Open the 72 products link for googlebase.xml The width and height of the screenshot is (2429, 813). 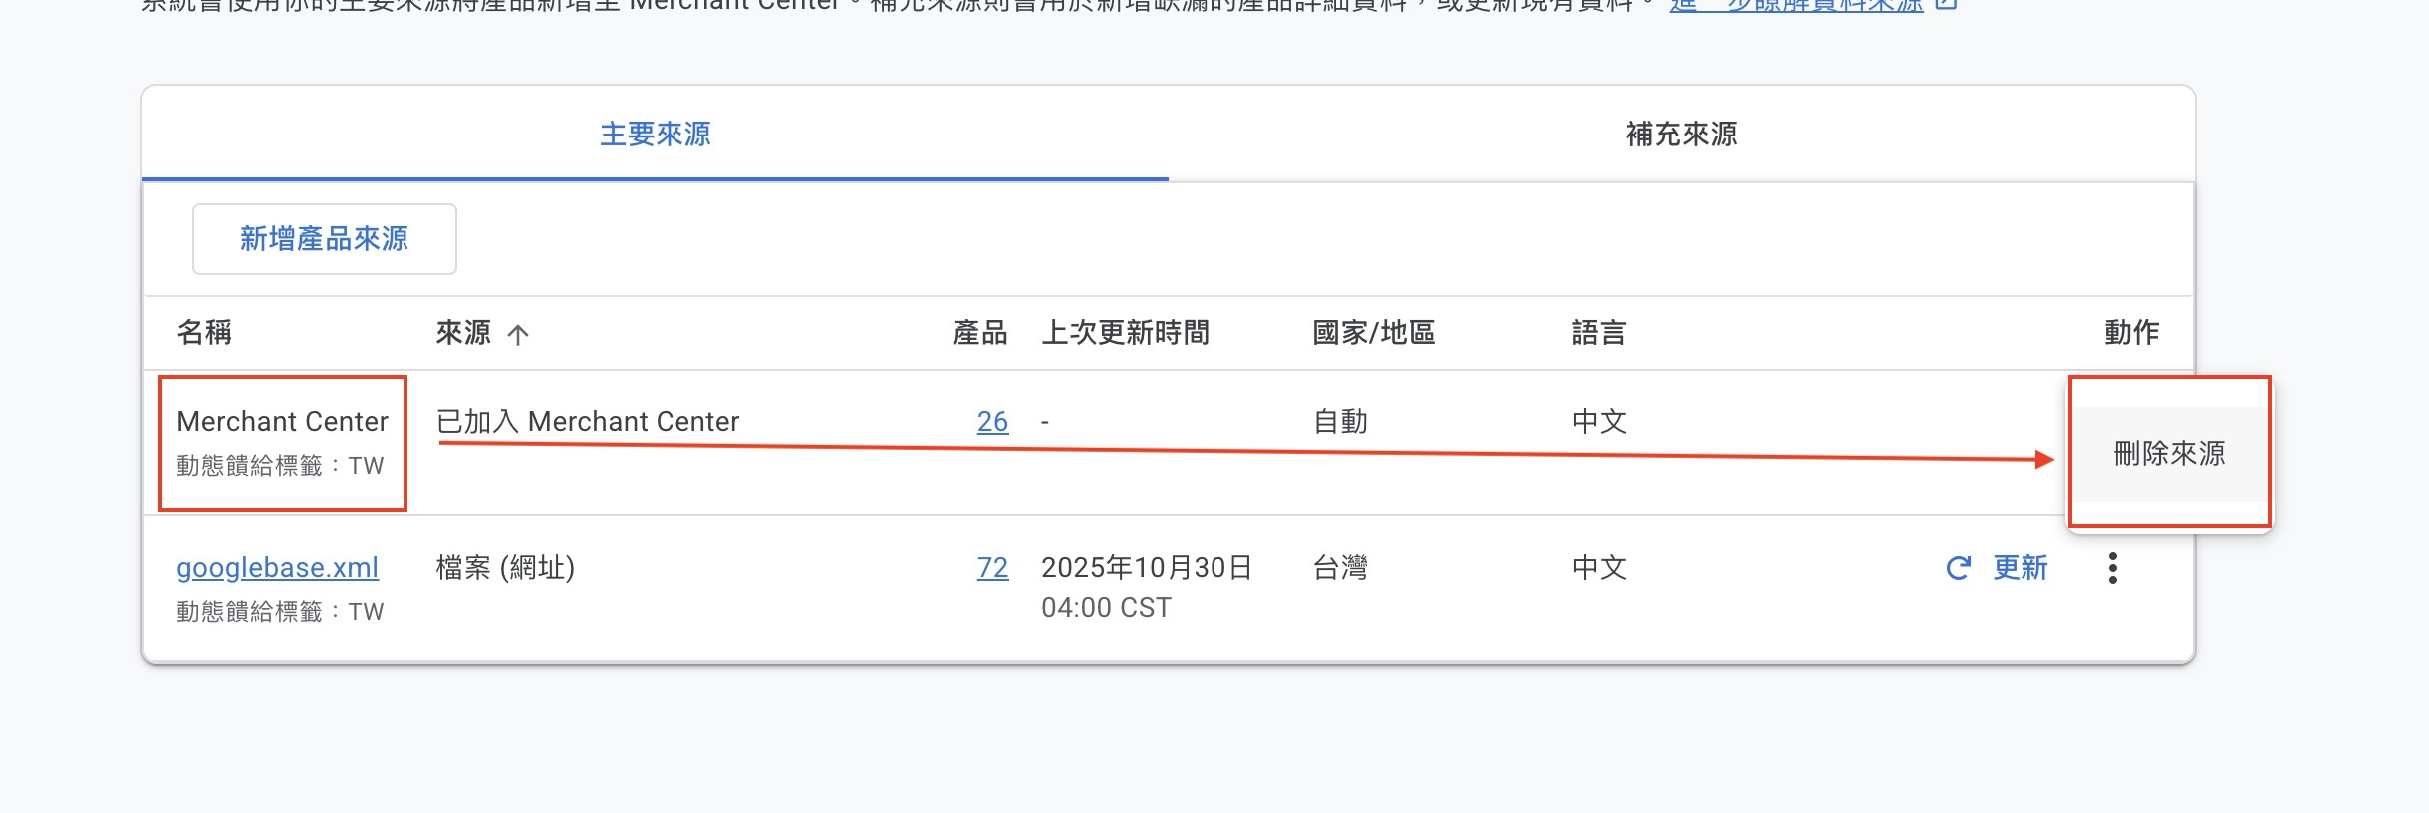pyautogui.click(x=992, y=568)
